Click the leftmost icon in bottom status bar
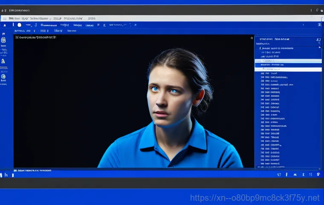The height and width of the screenshot is (205, 324). pos(2,175)
